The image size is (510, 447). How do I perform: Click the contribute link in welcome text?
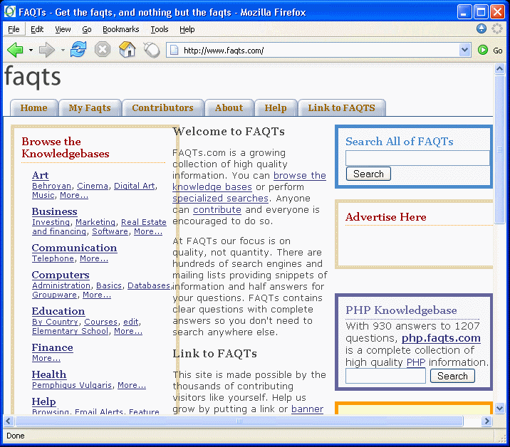tap(217, 210)
